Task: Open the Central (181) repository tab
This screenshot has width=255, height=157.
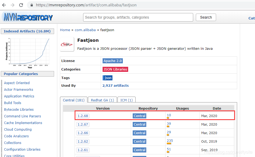Action: tap(74, 100)
